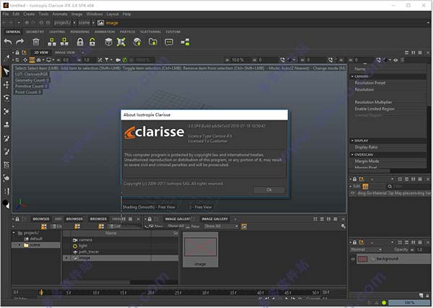Viewport: 433px width, 308px height.
Task: Open the Show All filter dropdown
Action: pos(216,226)
